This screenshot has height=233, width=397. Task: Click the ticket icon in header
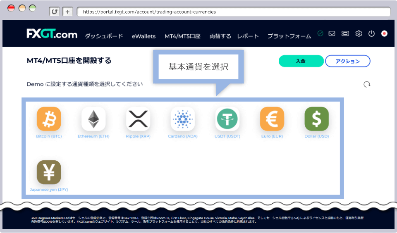point(345,33)
